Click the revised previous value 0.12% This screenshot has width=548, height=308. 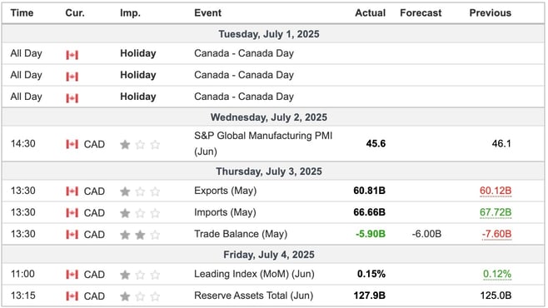(x=497, y=274)
